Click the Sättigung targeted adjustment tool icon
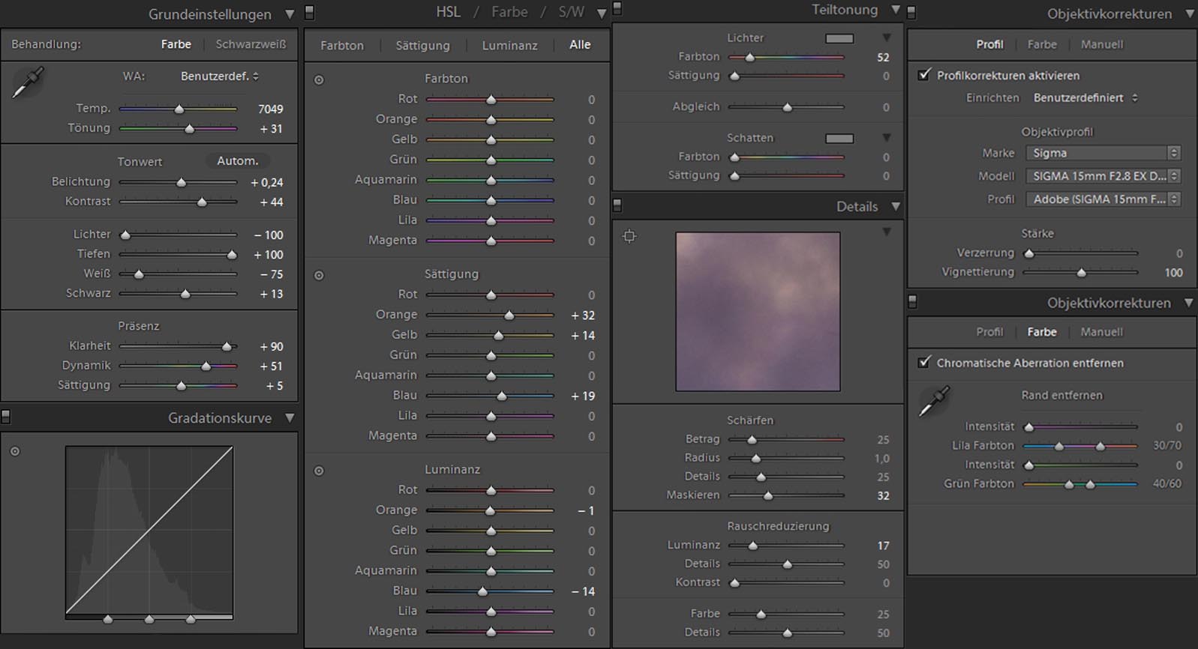The image size is (1198, 649). click(319, 275)
